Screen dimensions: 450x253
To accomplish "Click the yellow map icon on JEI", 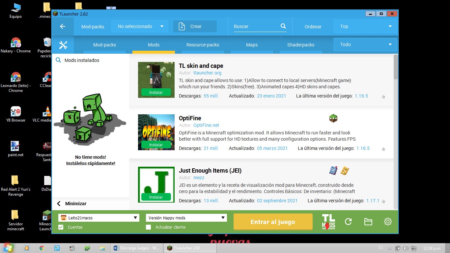I will pos(345,171).
